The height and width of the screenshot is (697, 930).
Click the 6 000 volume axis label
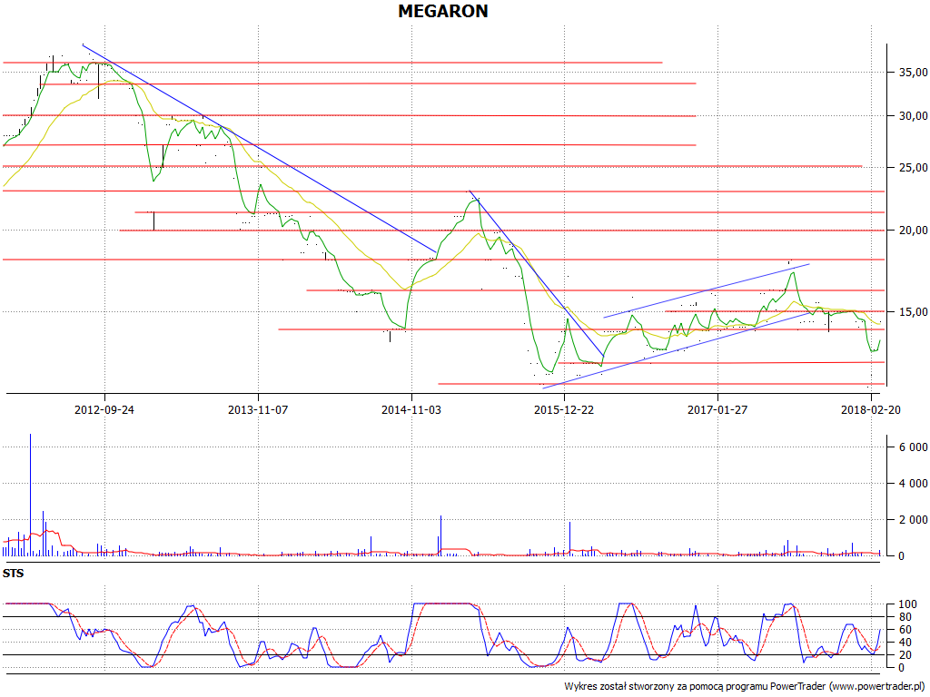pyautogui.click(x=914, y=447)
